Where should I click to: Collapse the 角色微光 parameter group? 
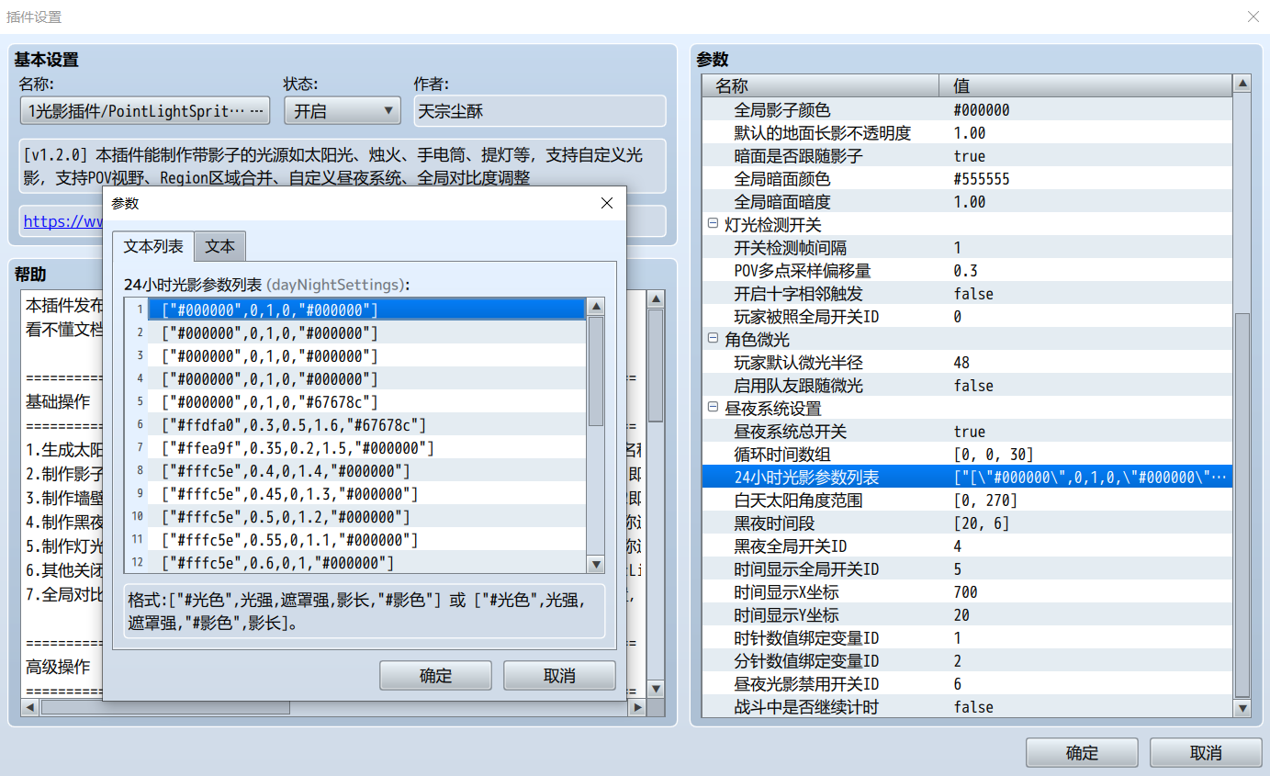[713, 340]
